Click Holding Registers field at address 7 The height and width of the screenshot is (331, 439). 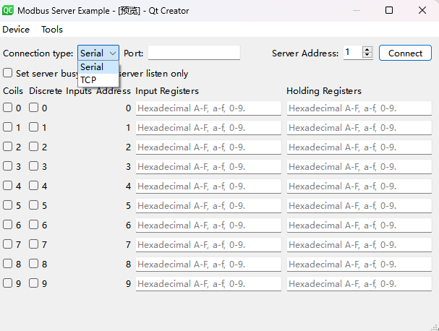(x=359, y=245)
